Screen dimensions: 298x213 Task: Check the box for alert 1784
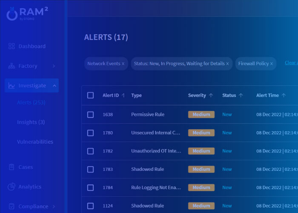point(90,187)
